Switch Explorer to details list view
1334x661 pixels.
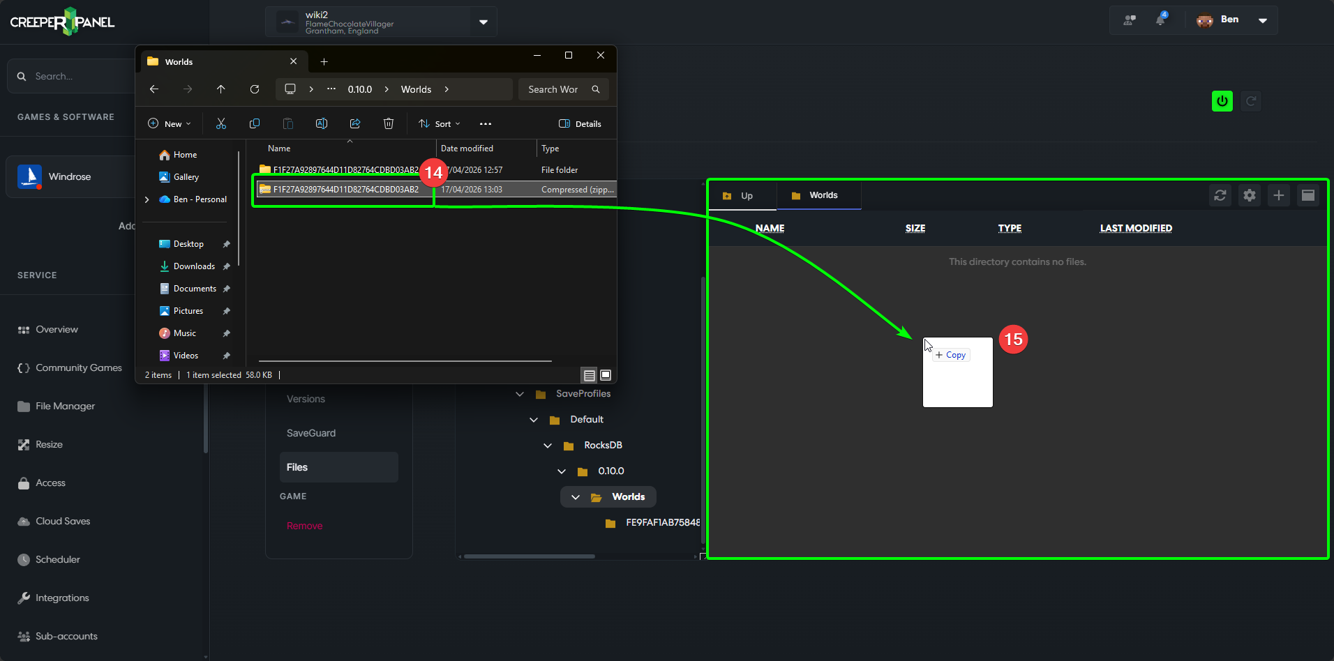coord(590,375)
